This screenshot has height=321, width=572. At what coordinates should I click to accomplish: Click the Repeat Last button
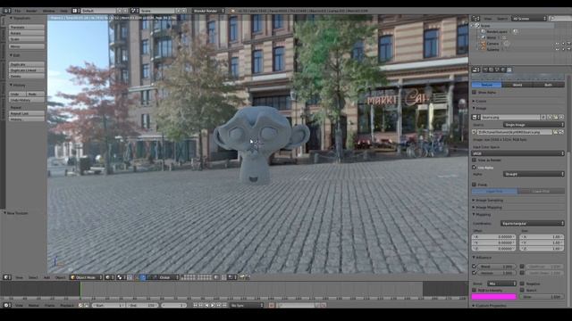coord(27,113)
